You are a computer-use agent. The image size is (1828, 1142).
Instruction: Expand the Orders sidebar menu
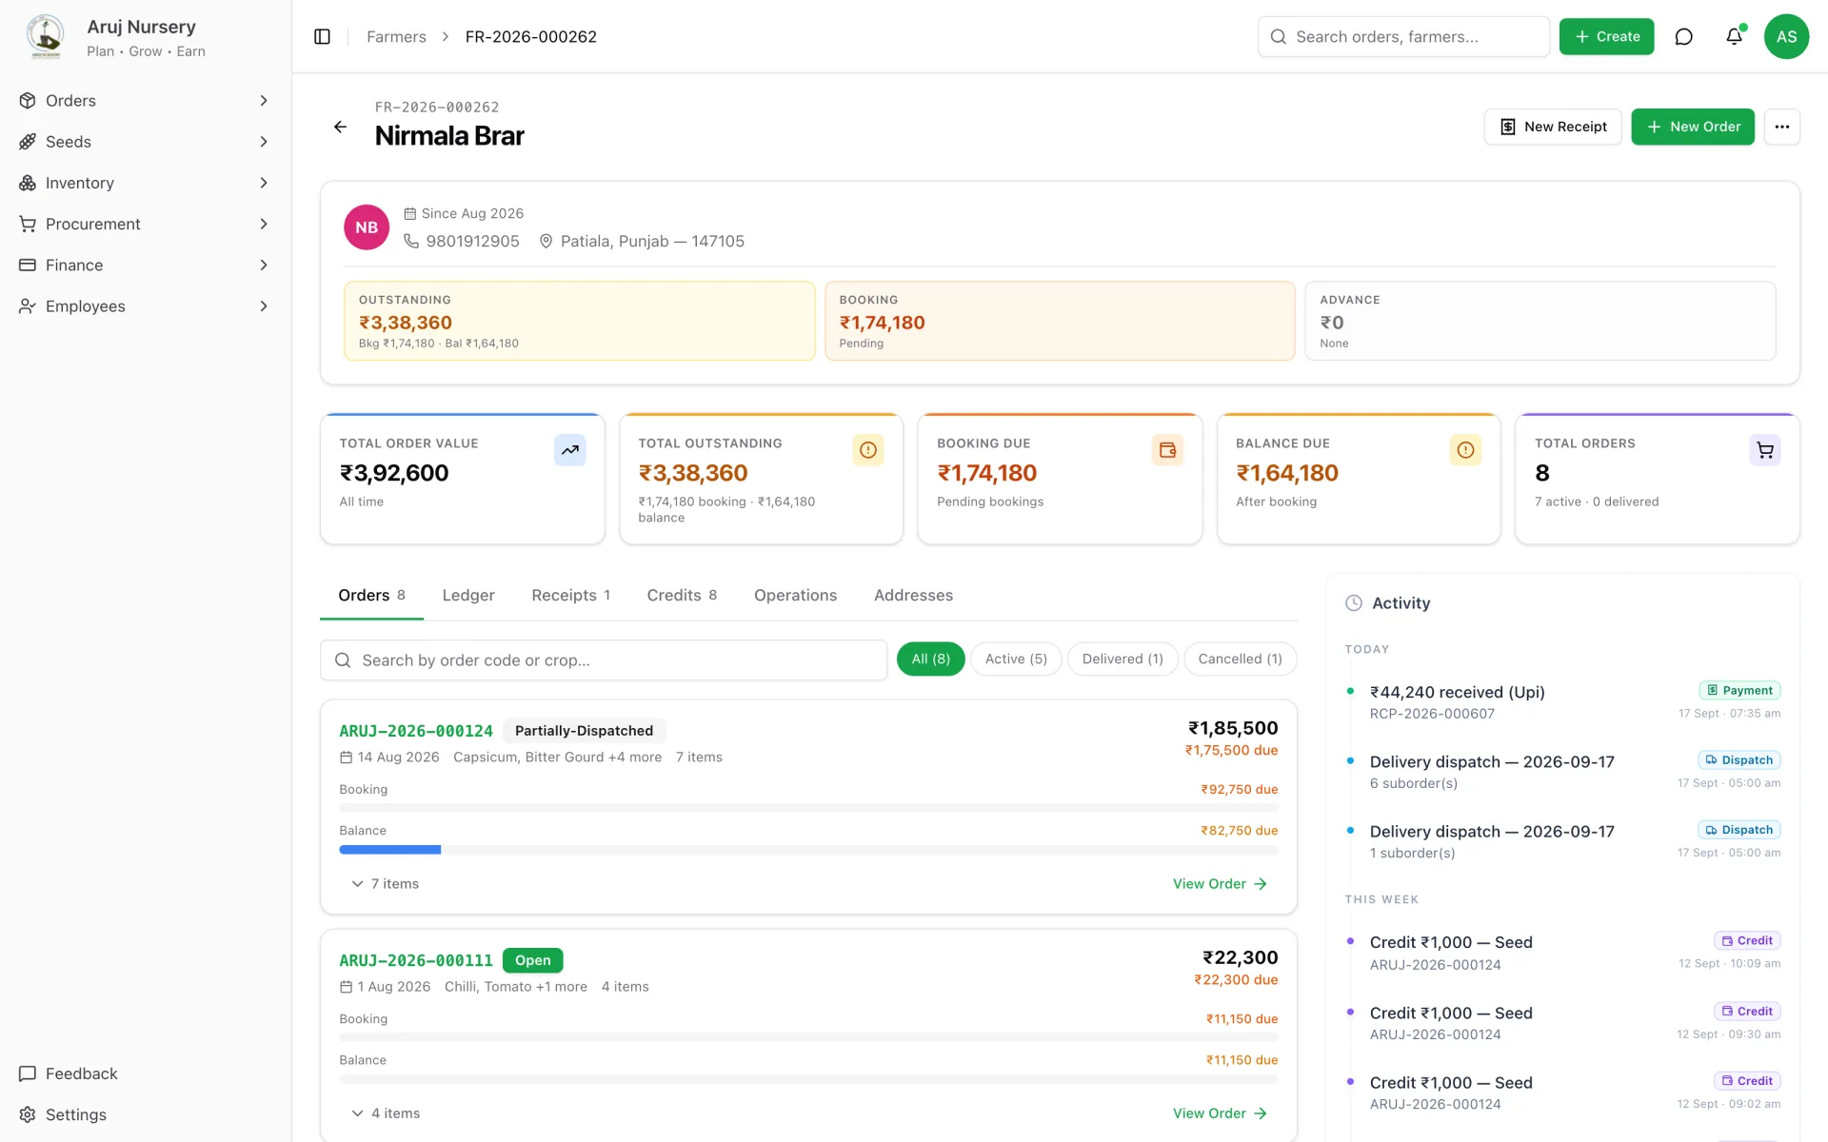click(146, 101)
